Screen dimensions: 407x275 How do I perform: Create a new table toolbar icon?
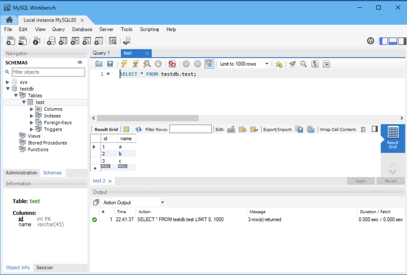(x=63, y=41)
